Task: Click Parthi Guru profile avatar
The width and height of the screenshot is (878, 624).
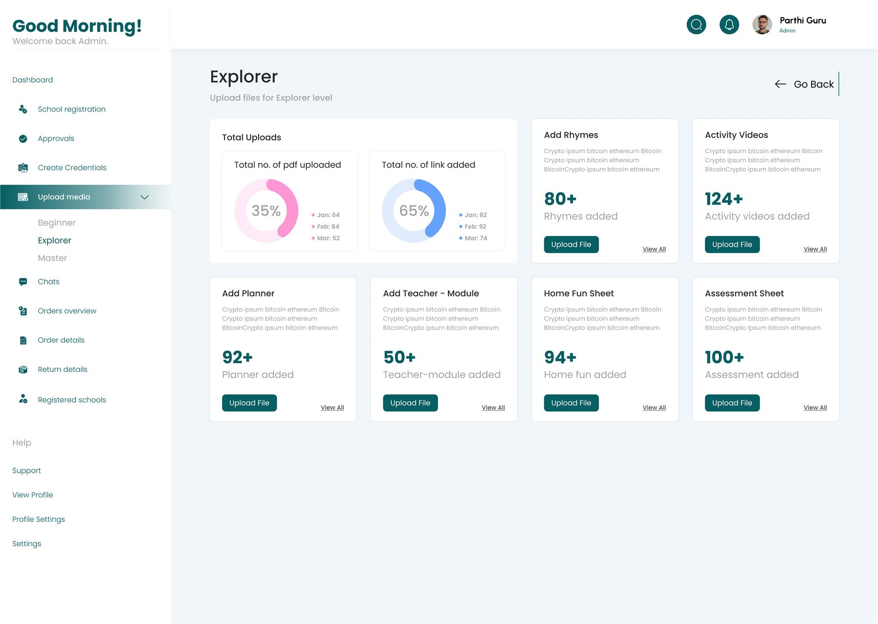Action: click(x=762, y=24)
